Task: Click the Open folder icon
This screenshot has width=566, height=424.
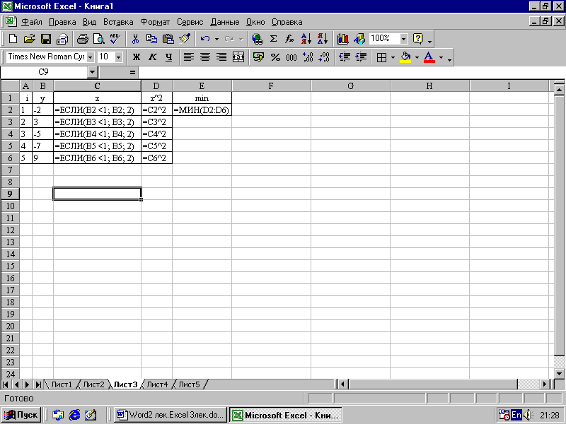Action: pos(29,39)
